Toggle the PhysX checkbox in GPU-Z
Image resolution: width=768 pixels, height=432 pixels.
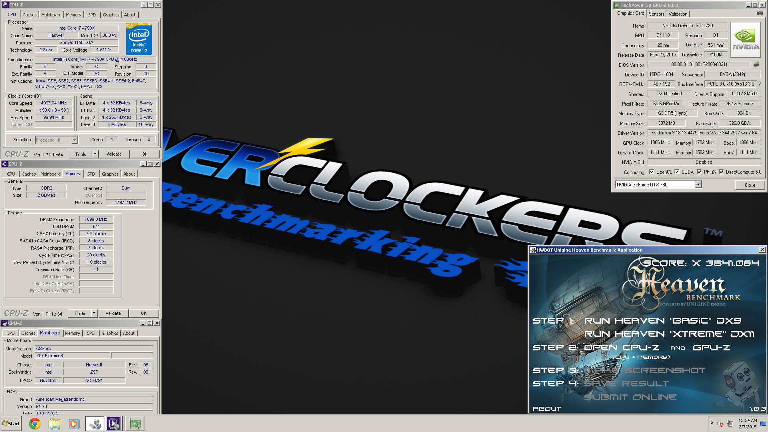click(x=699, y=172)
